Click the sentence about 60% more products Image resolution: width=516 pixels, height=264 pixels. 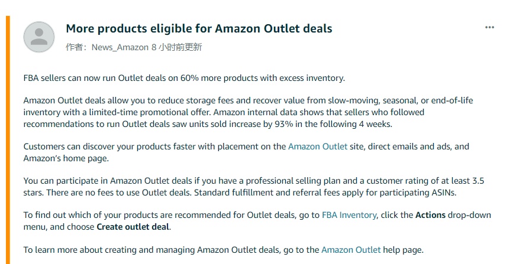184,78
